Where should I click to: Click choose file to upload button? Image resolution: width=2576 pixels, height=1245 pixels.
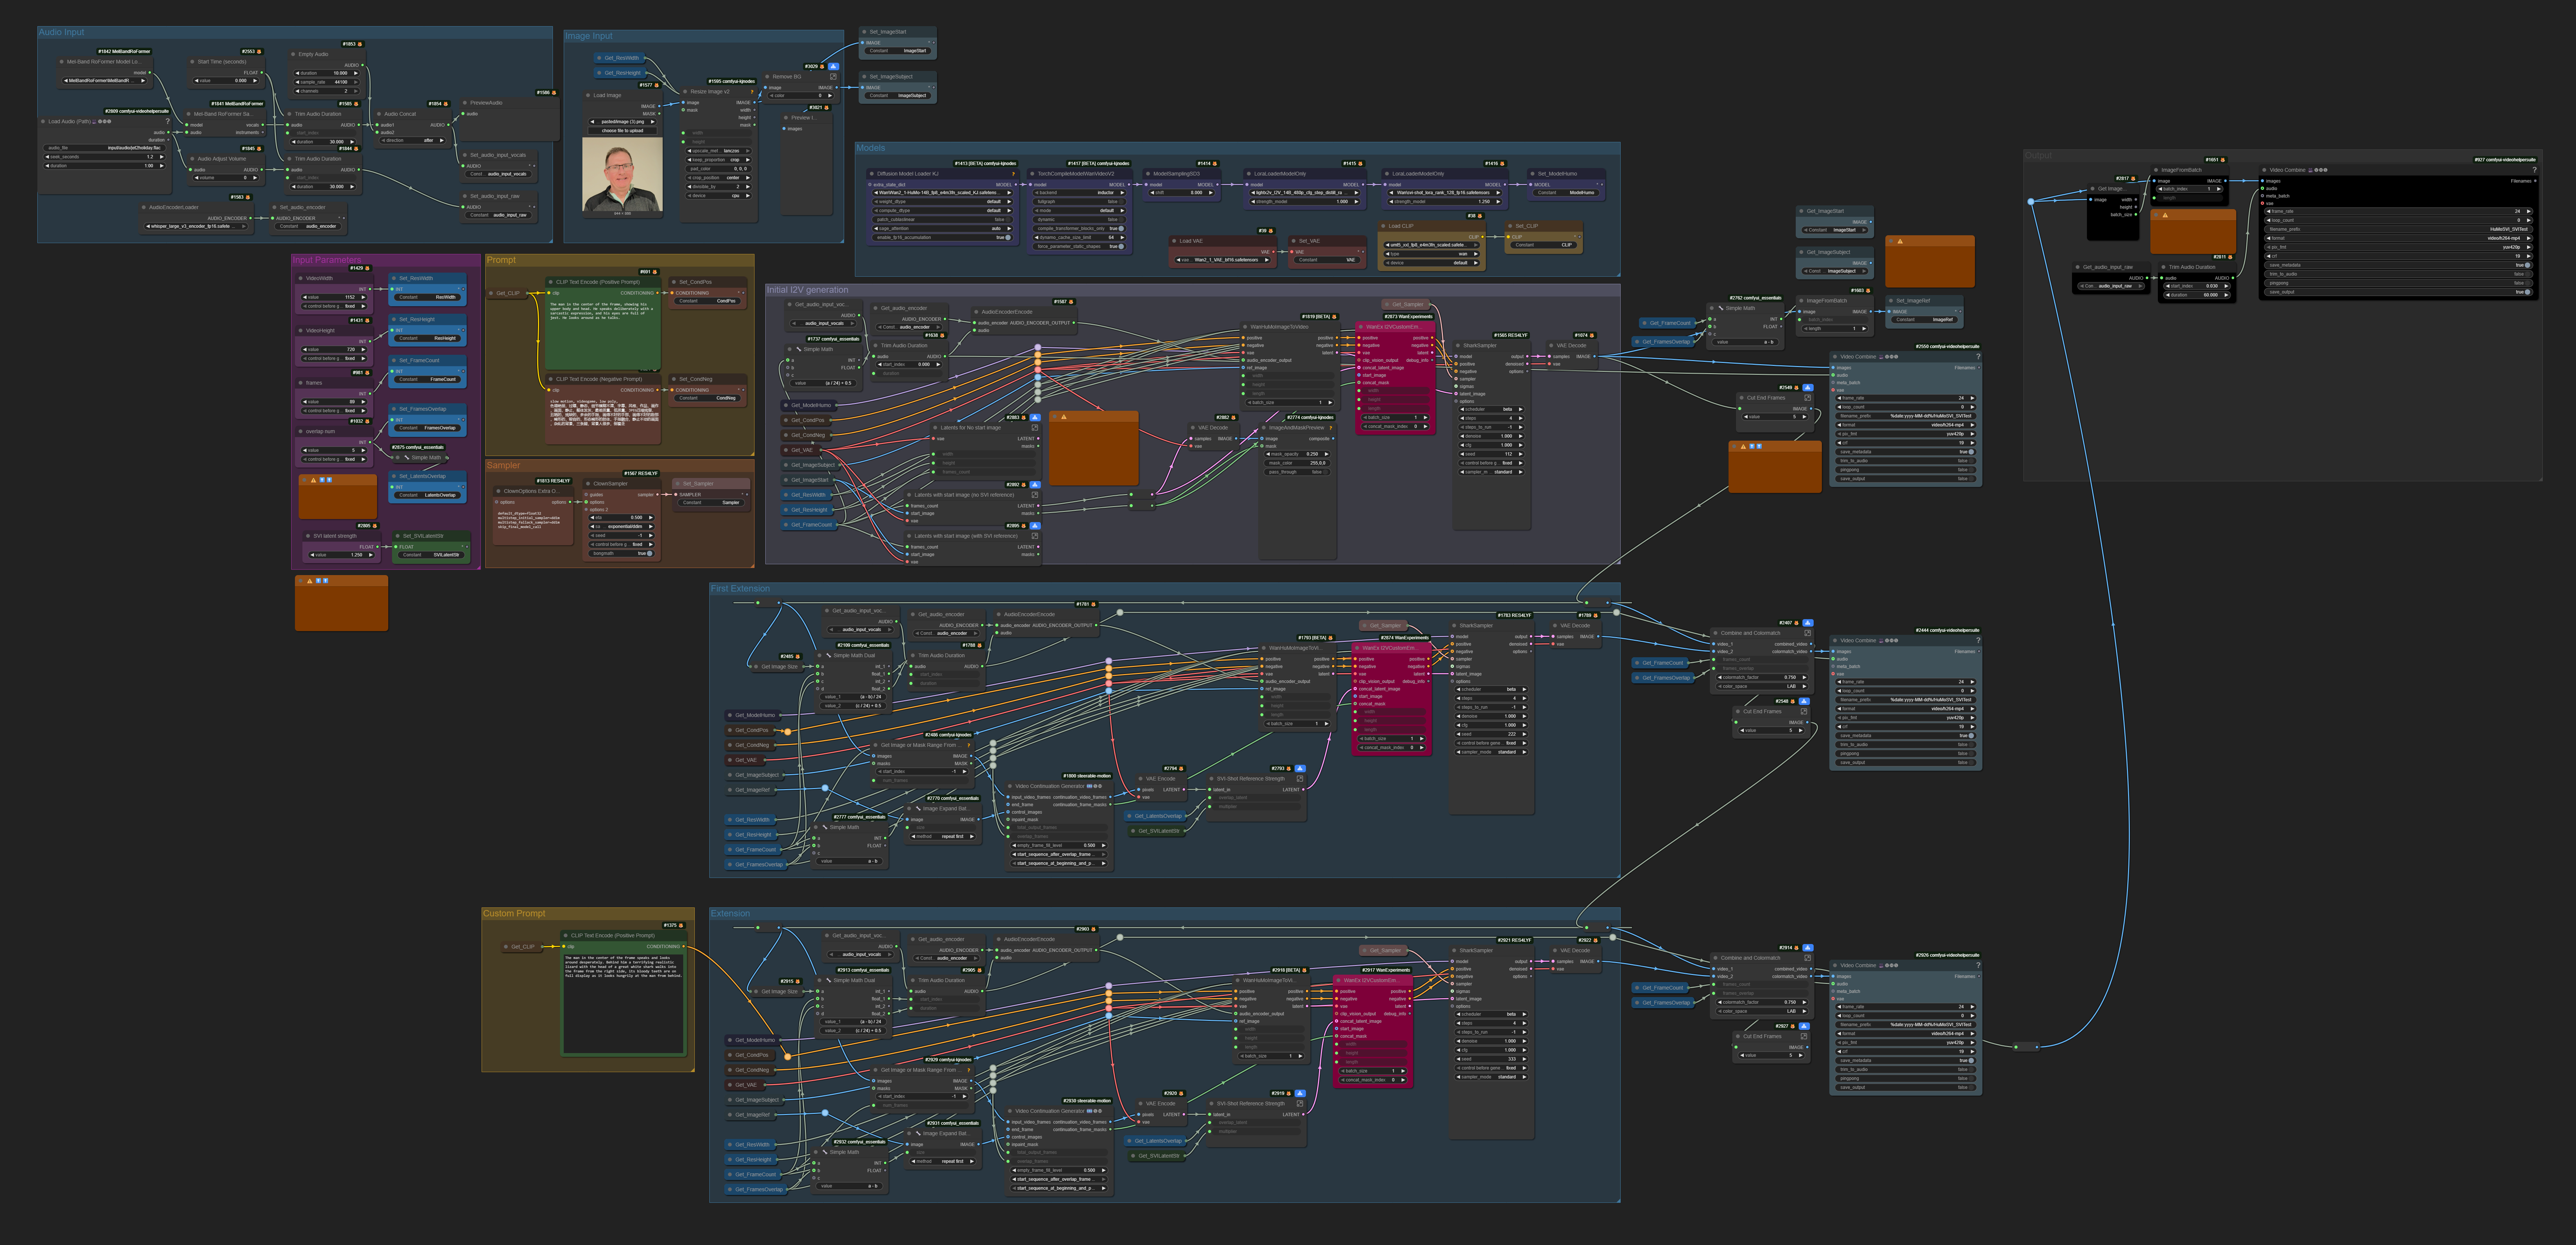623,131
